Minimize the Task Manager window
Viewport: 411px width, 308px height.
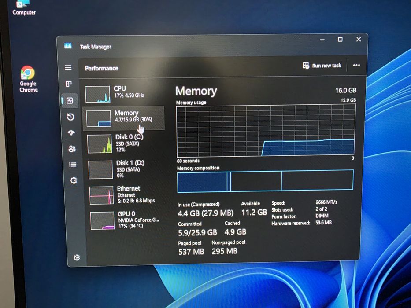point(322,40)
